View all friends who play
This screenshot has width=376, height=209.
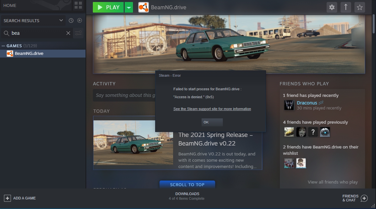pos(333,182)
